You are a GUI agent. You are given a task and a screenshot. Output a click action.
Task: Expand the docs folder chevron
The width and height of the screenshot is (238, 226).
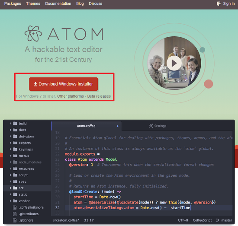click(x=10, y=130)
